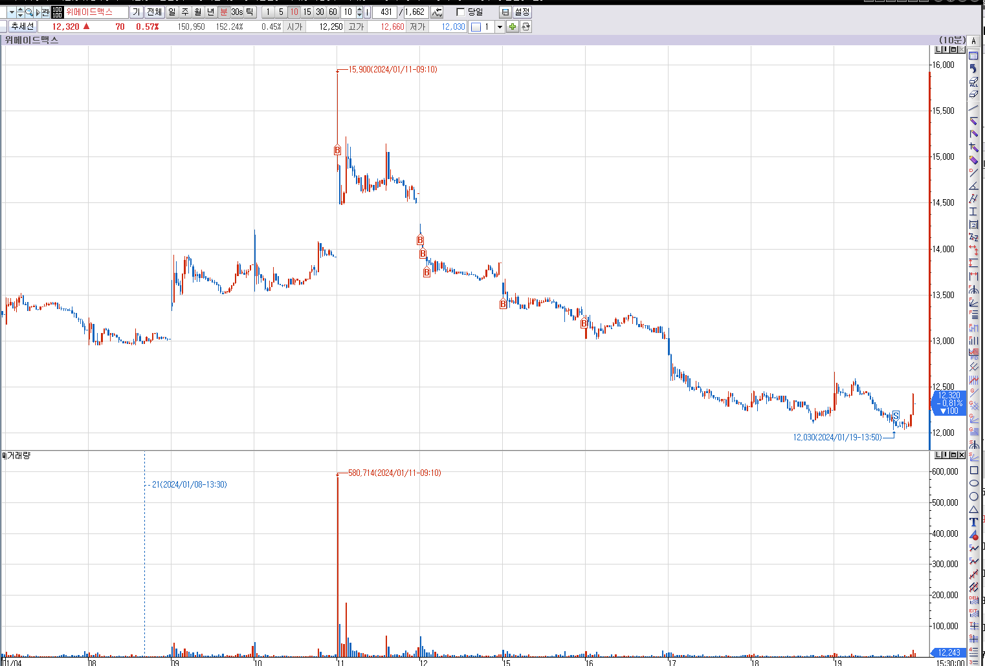985x666 pixels.
Task: Select the circle shape tool
Action: coord(973,496)
